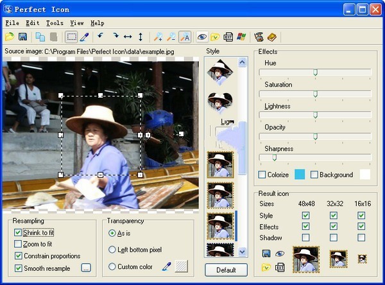Click the Colorize cyan color swatch
The width and height of the screenshot is (385, 285).
(300, 175)
